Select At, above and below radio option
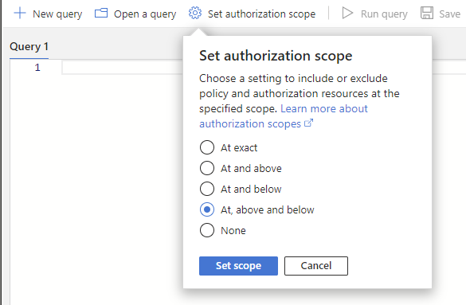 coord(207,209)
